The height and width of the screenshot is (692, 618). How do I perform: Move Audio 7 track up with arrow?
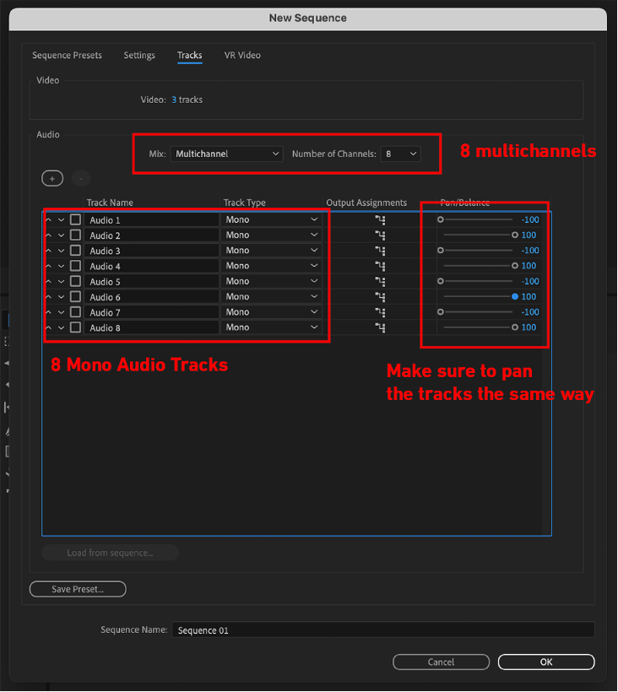click(x=48, y=312)
